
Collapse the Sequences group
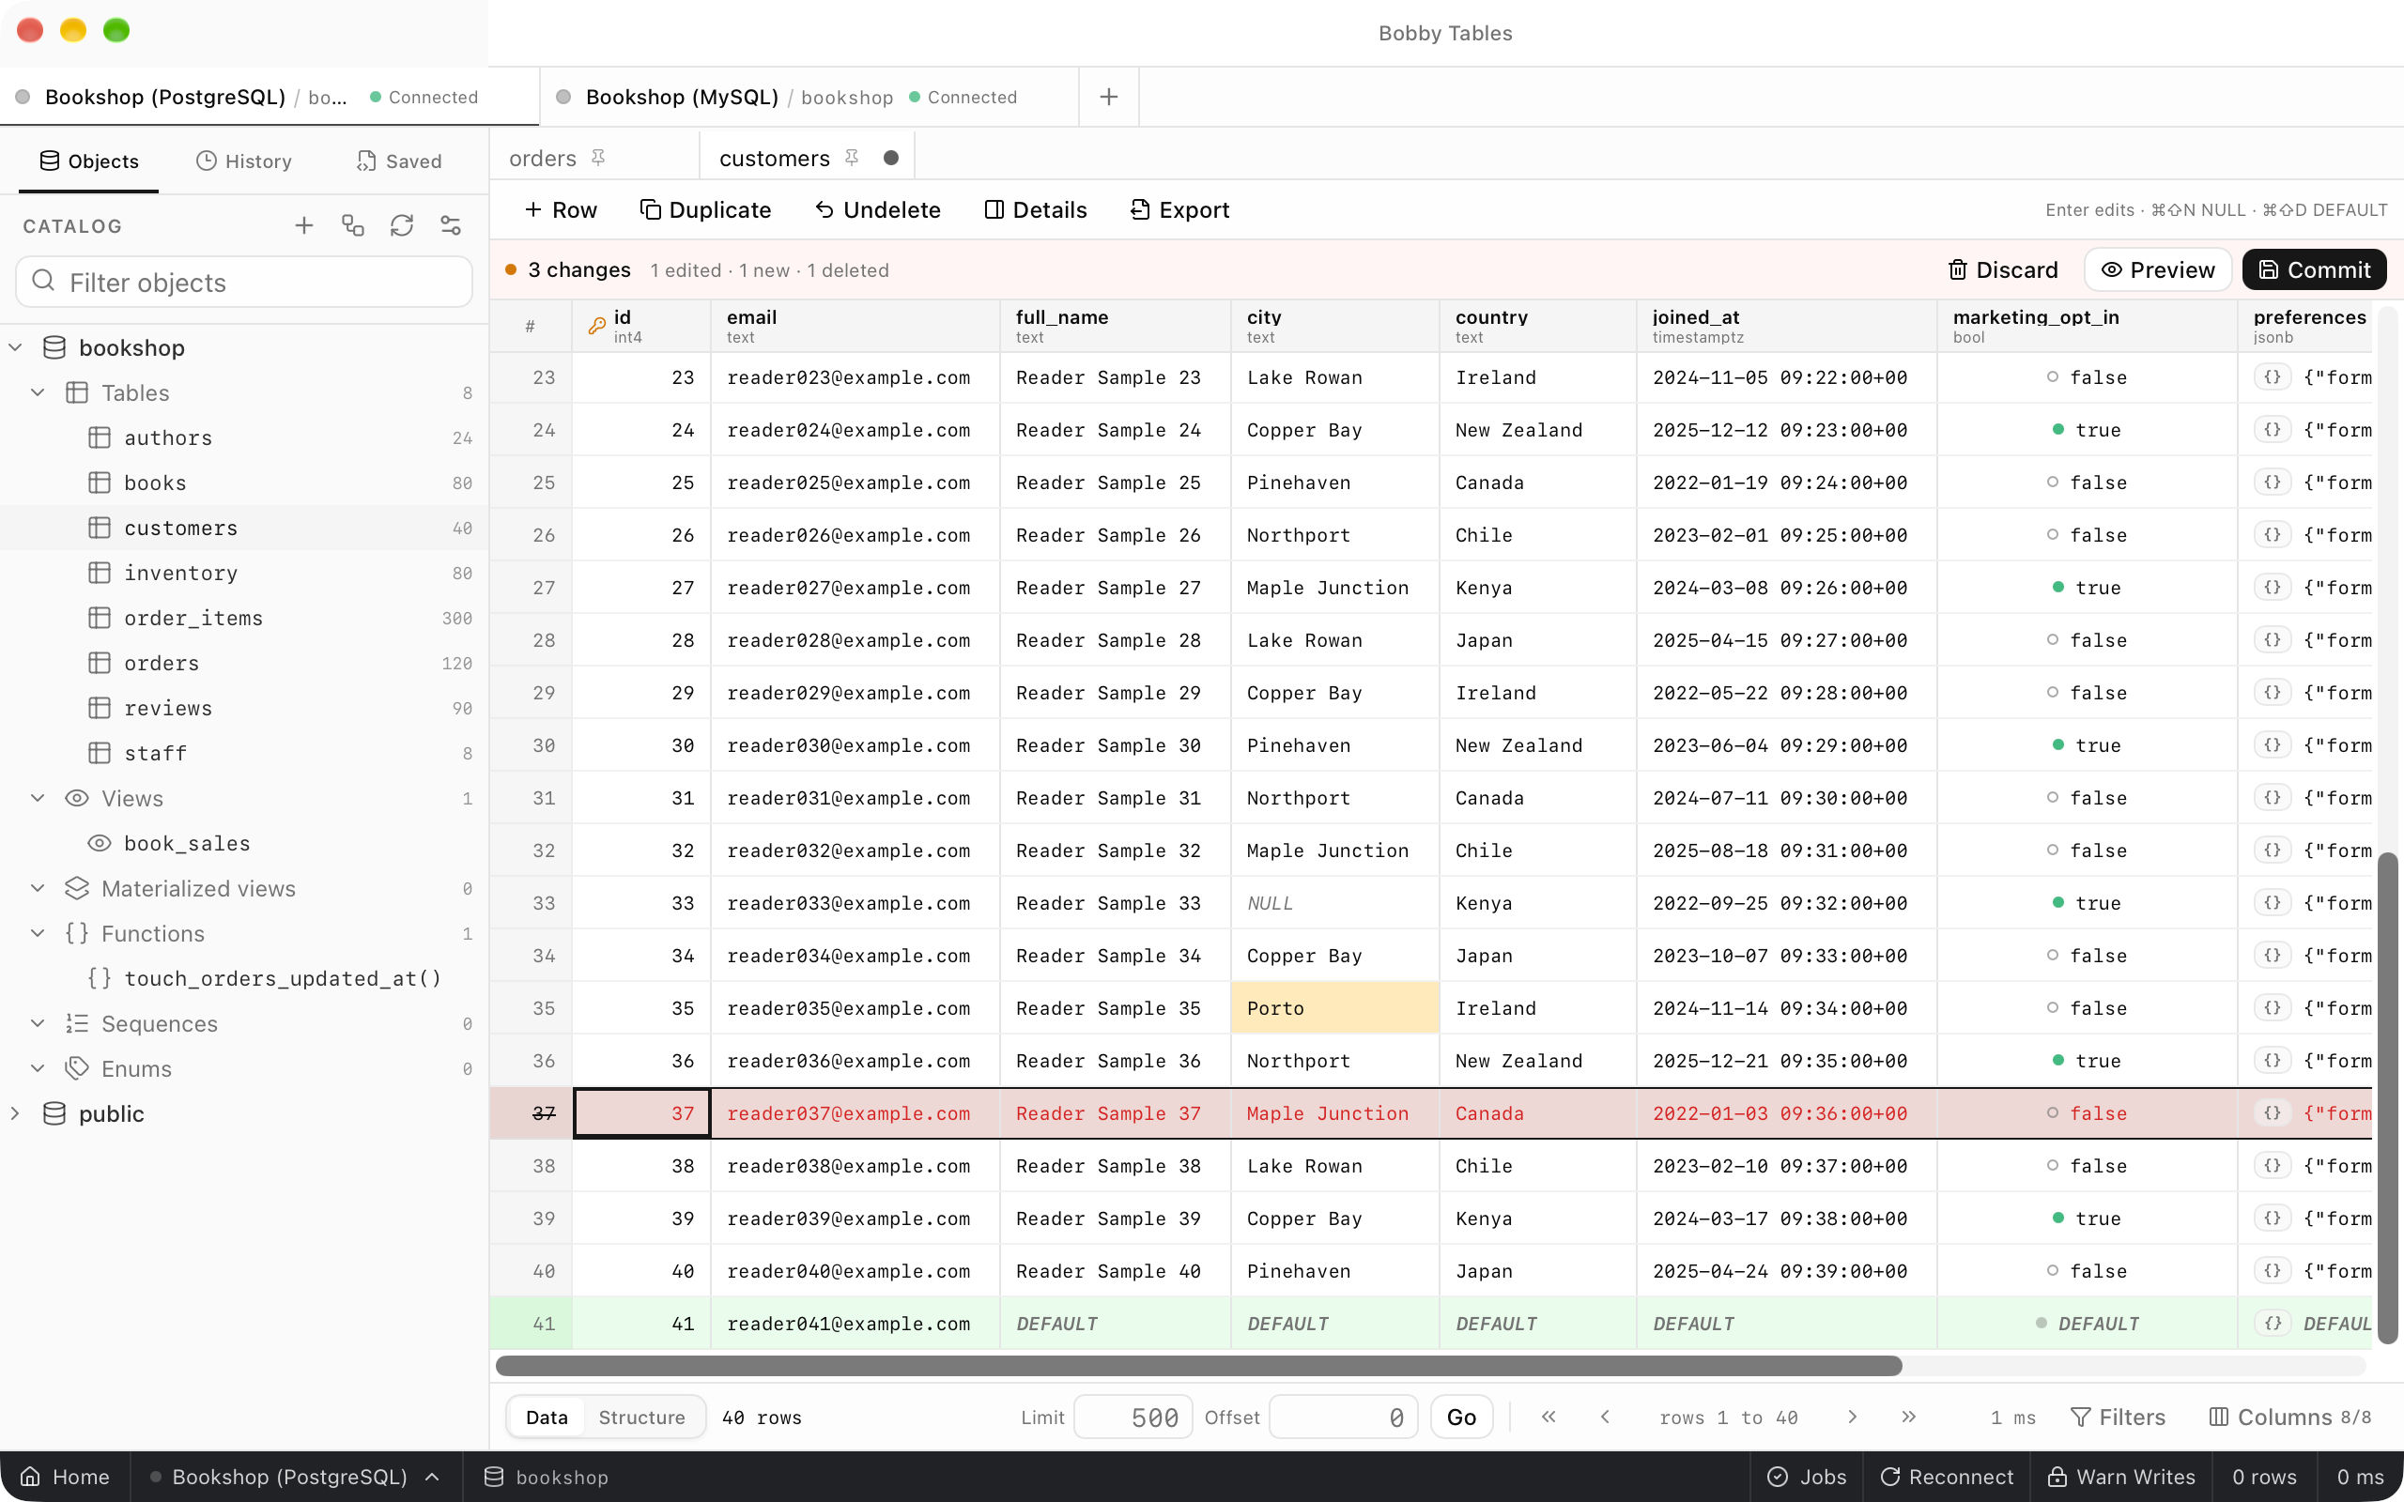click(x=38, y=1023)
